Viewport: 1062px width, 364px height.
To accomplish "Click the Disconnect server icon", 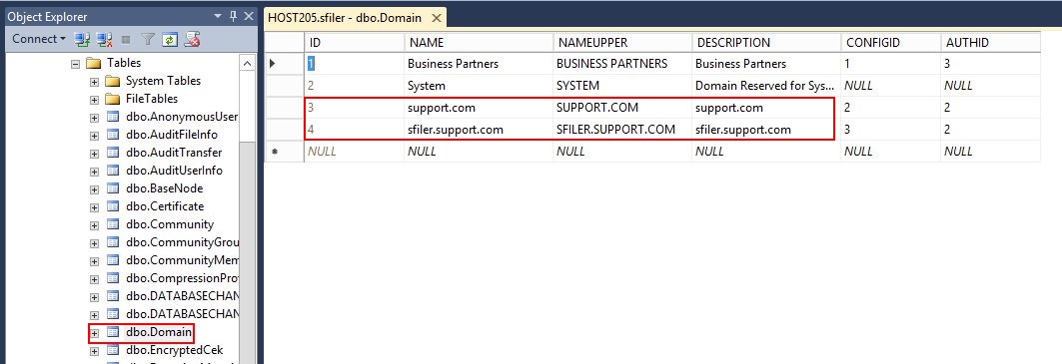I will [104, 39].
